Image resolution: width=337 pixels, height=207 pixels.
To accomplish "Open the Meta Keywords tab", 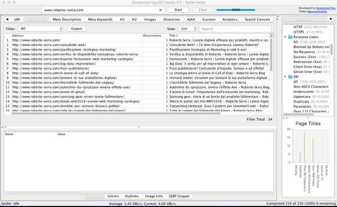I will 100,19.
